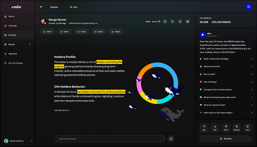Open the token's Telegram link
This screenshot has width=257, height=147.
[x=180, y=22]
